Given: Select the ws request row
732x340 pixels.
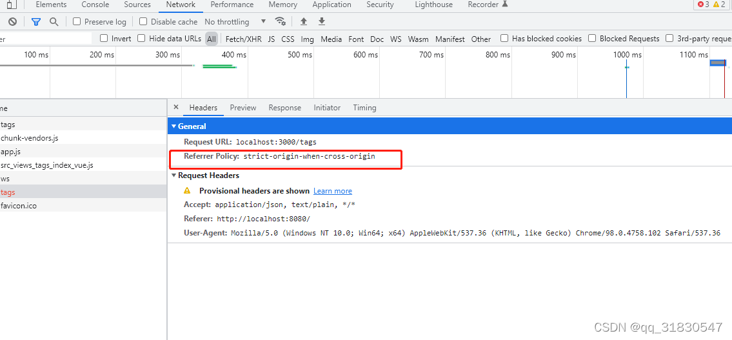Looking at the screenshot, I should pos(83,179).
